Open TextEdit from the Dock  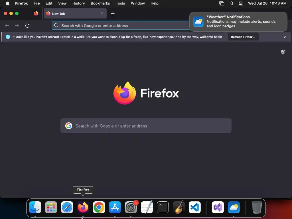pos(147,207)
